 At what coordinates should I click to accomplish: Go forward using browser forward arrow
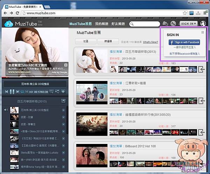coord(12,13)
